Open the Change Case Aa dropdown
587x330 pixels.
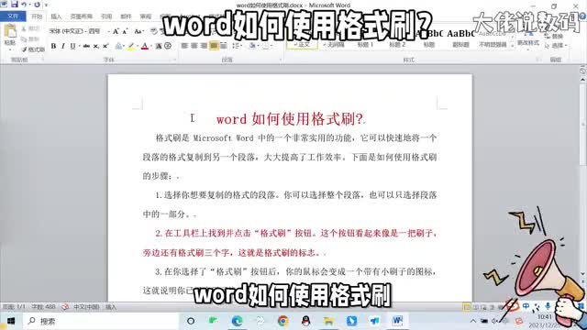click(x=138, y=31)
